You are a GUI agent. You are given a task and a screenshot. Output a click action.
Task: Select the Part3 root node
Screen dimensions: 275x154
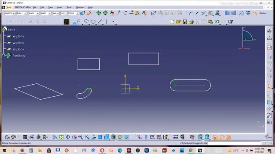[x=12, y=30]
